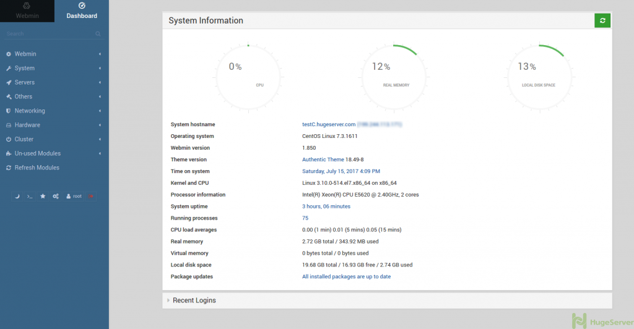Open the 3 hours, 06 minutes uptime link

[x=326, y=207]
